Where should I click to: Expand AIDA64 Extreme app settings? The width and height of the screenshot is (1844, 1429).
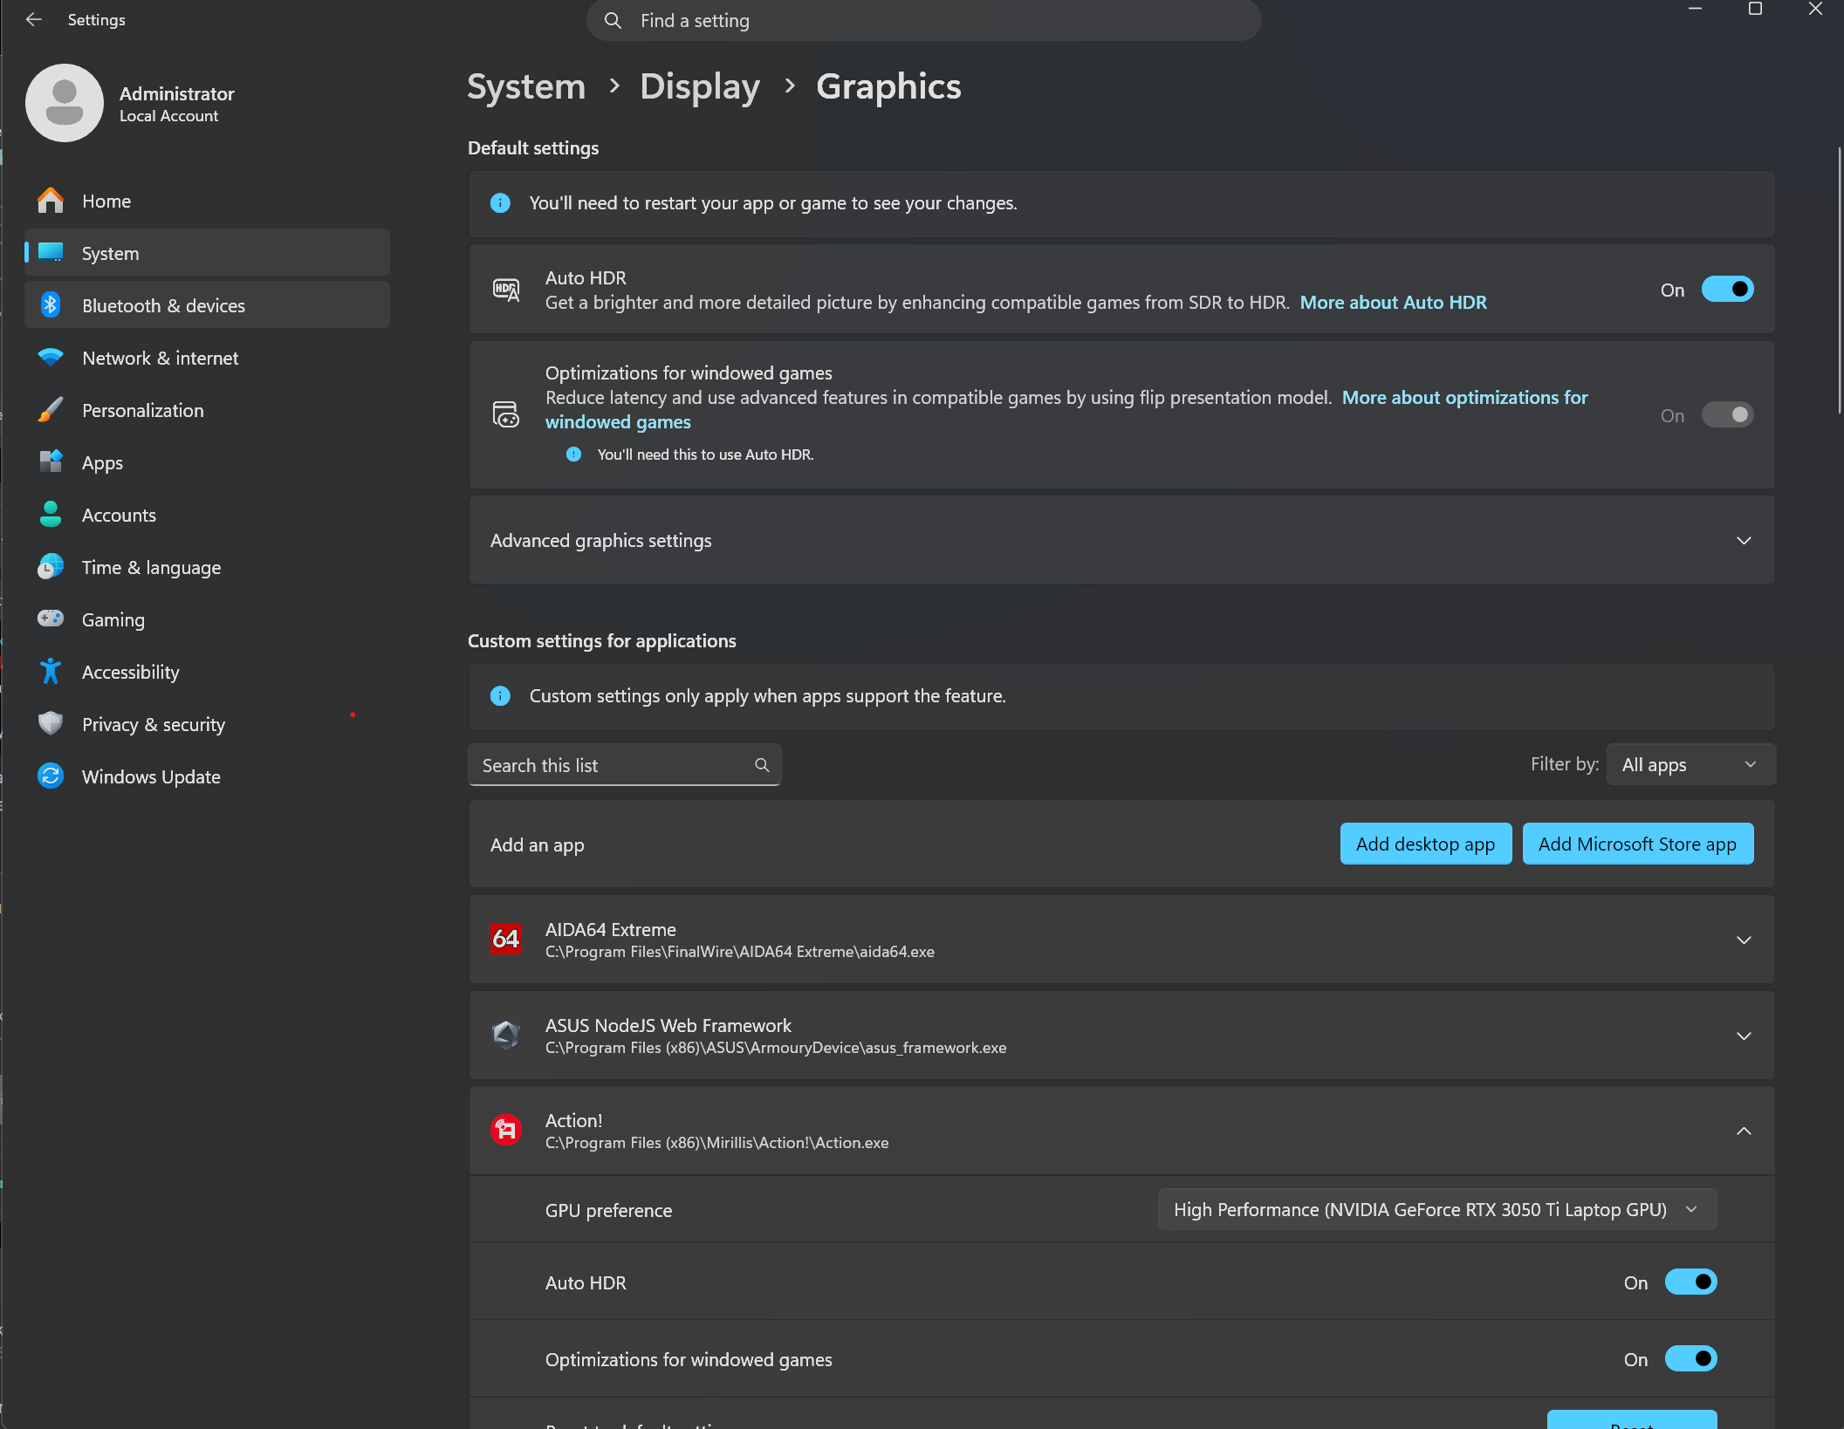[x=1743, y=940]
